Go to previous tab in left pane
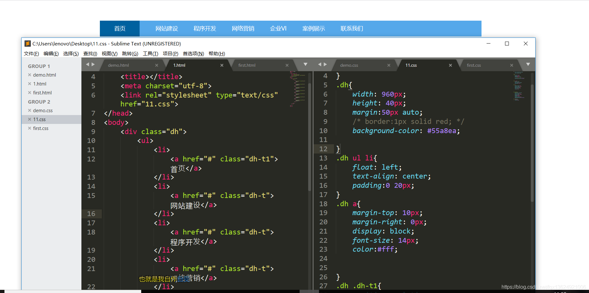This screenshot has height=293, width=589. (87, 64)
